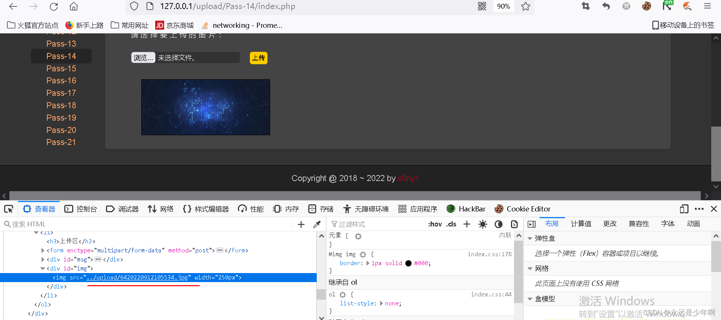Screen dimensions: 721x320
Task: Expand the border shorthand property
Action: point(368,263)
